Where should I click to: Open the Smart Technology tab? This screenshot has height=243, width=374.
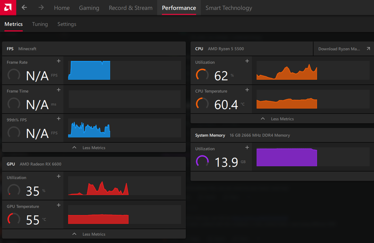229,8
